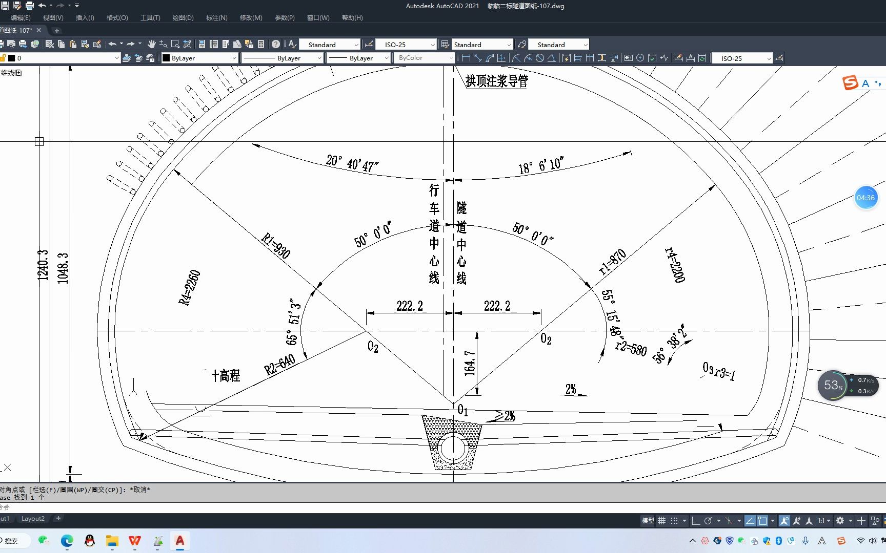Activate the Zoom Window tool
The height and width of the screenshot is (553, 886).
pyautogui.click(x=175, y=44)
